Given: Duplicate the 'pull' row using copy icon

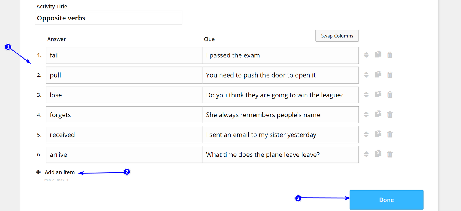Looking at the screenshot, I should pyautogui.click(x=378, y=74).
